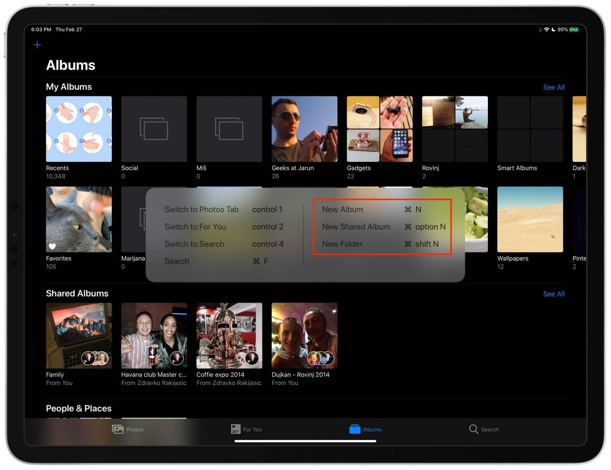This screenshot has width=611, height=470.
Task: Tap the Albums folder icon
Action: 355,429
